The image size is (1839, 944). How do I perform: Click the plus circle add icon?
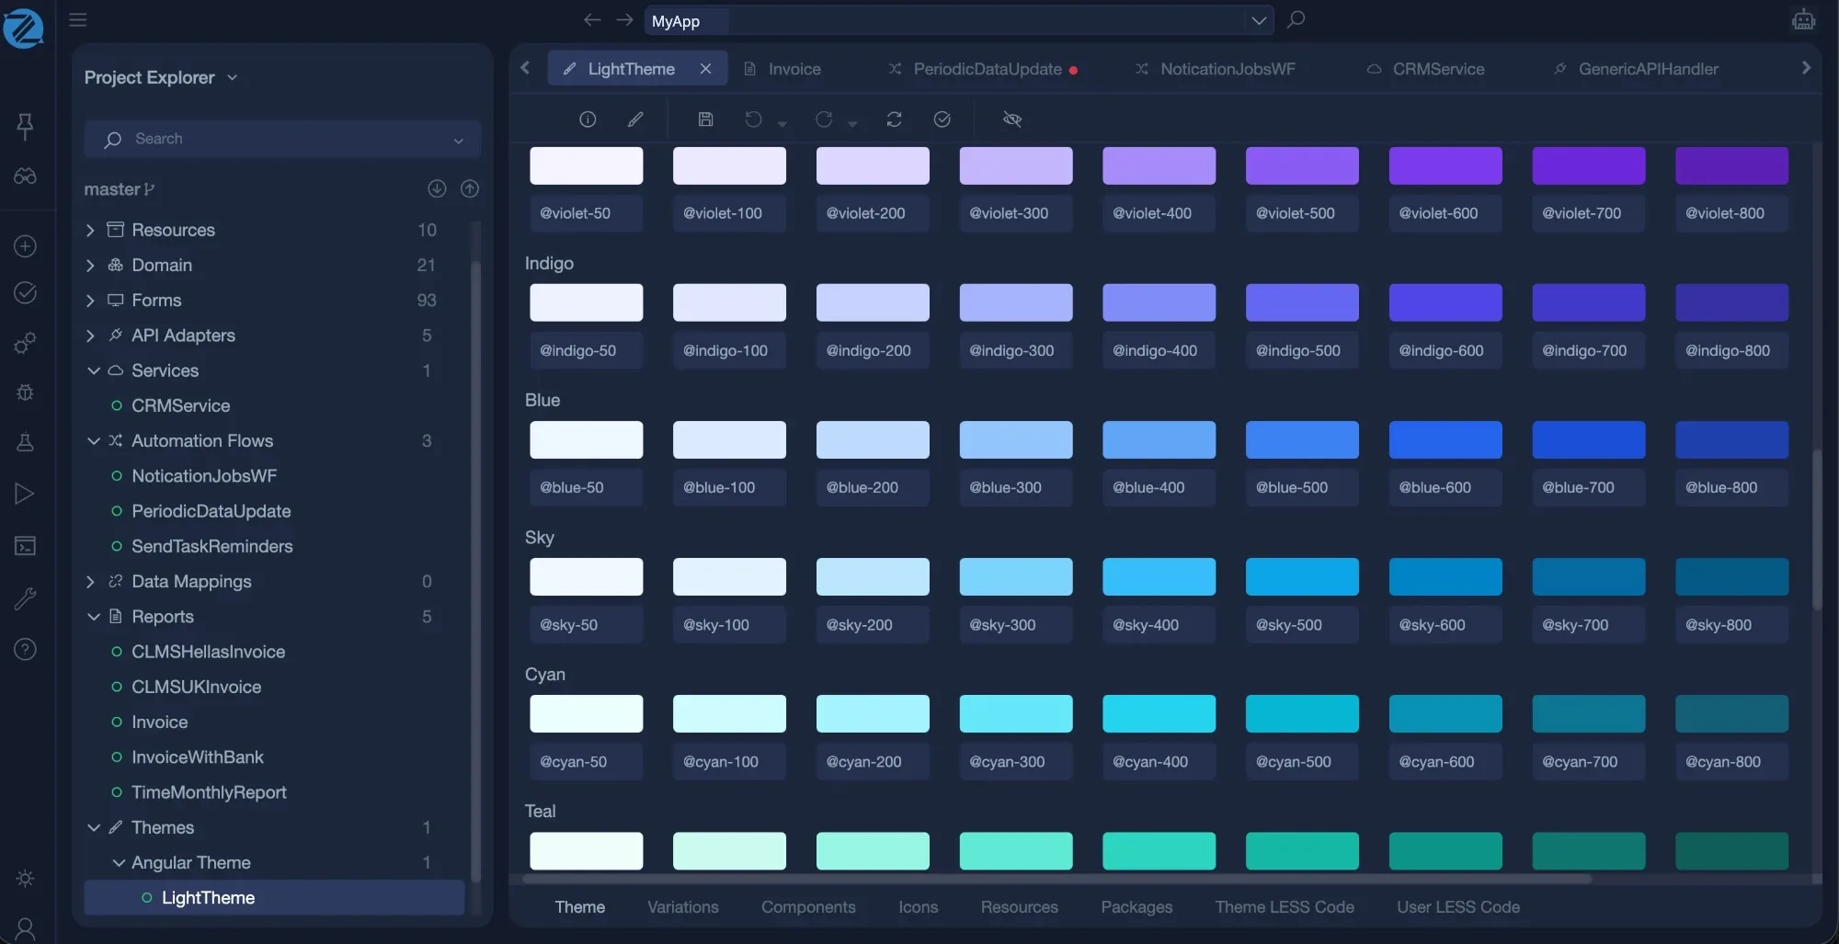[x=25, y=246]
